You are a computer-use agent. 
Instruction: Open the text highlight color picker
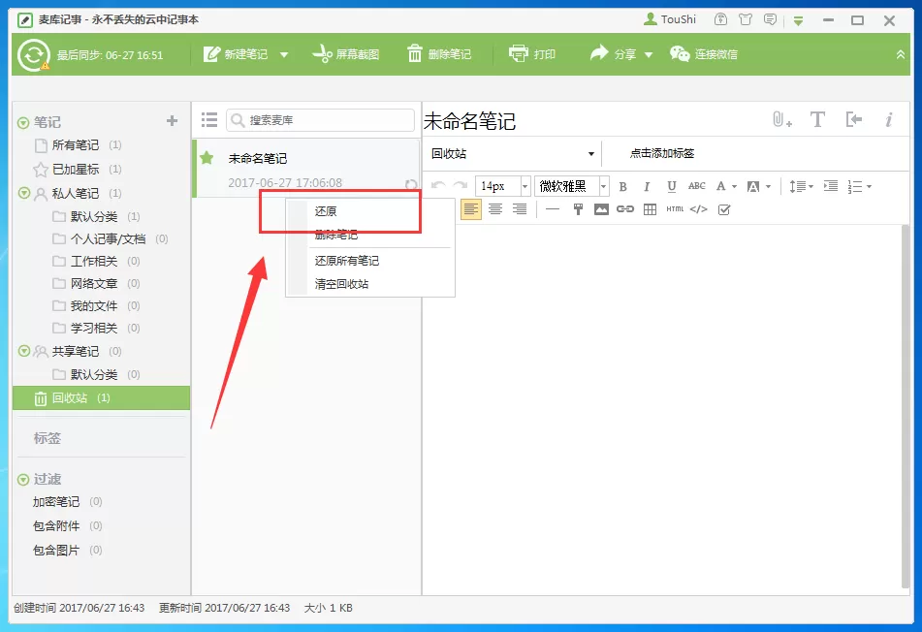pos(758,187)
